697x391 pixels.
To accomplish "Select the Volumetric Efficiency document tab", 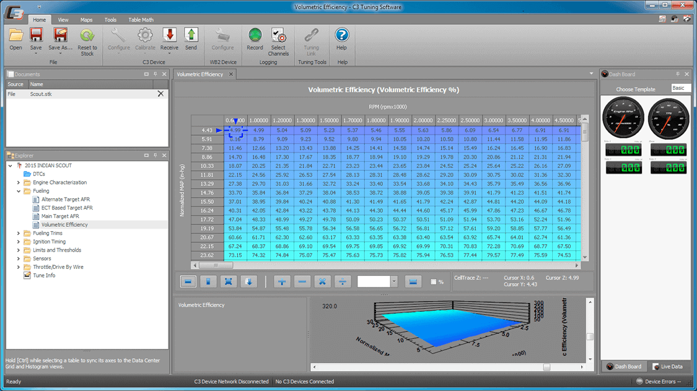I will coord(200,74).
